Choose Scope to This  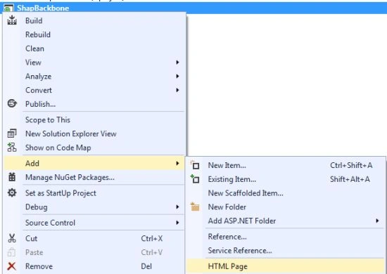coord(94,119)
